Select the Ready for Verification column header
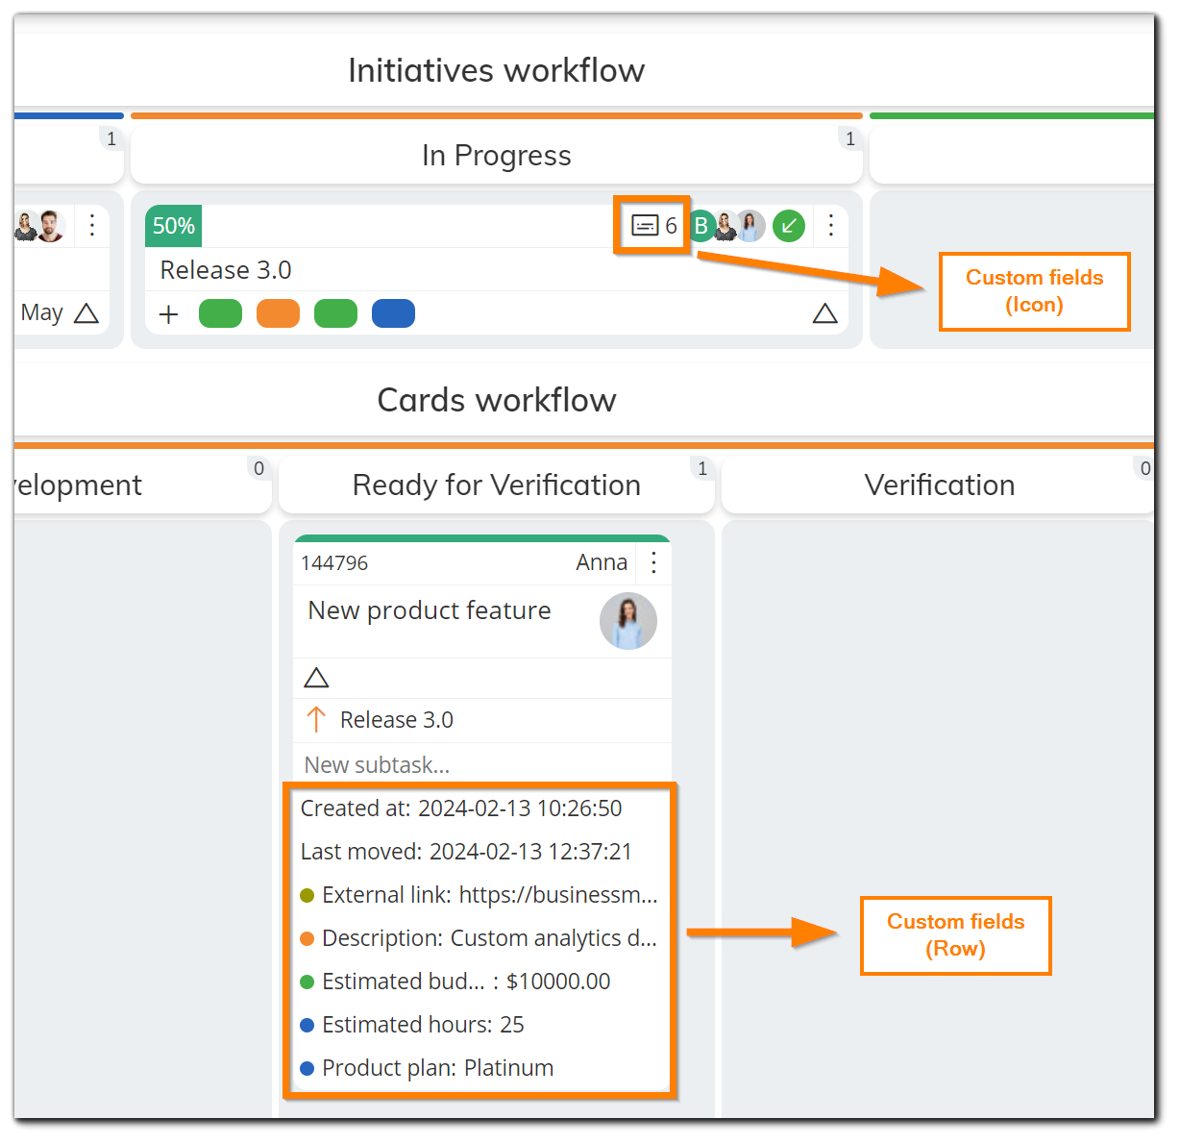This screenshot has height=1144, width=1180. [x=496, y=485]
